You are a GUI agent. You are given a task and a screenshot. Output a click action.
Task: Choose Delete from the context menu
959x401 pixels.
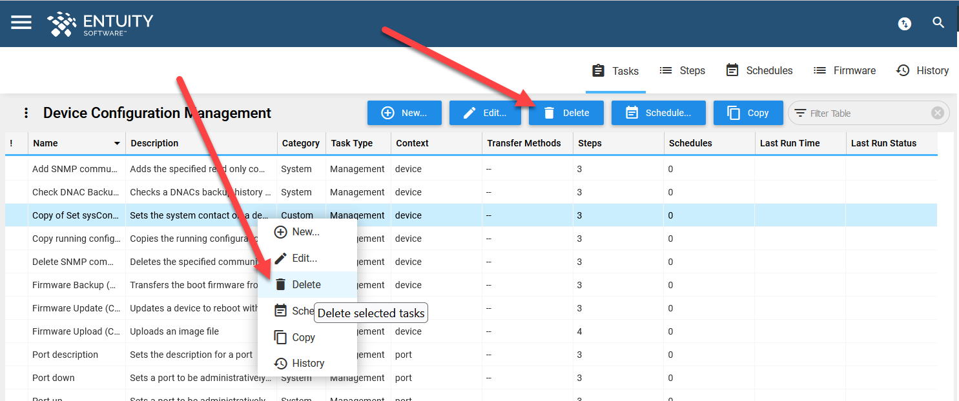307,284
